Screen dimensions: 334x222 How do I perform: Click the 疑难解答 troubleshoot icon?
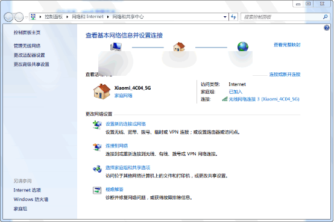[97, 190]
